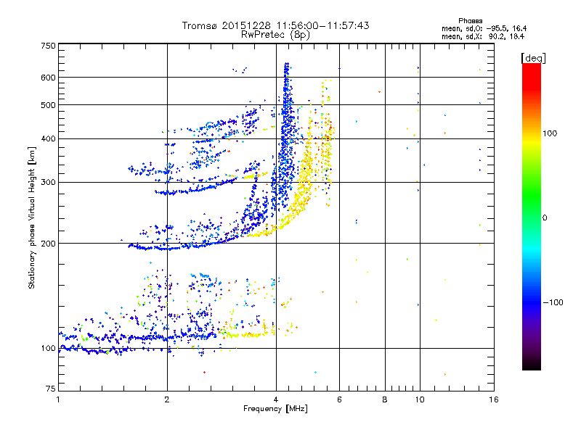Click the x-axis tick label '6'
Image resolution: width=581 pixels, height=435 pixels.
point(339,399)
